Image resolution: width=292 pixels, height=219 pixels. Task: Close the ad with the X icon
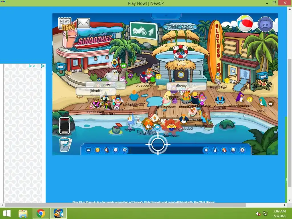34,66
